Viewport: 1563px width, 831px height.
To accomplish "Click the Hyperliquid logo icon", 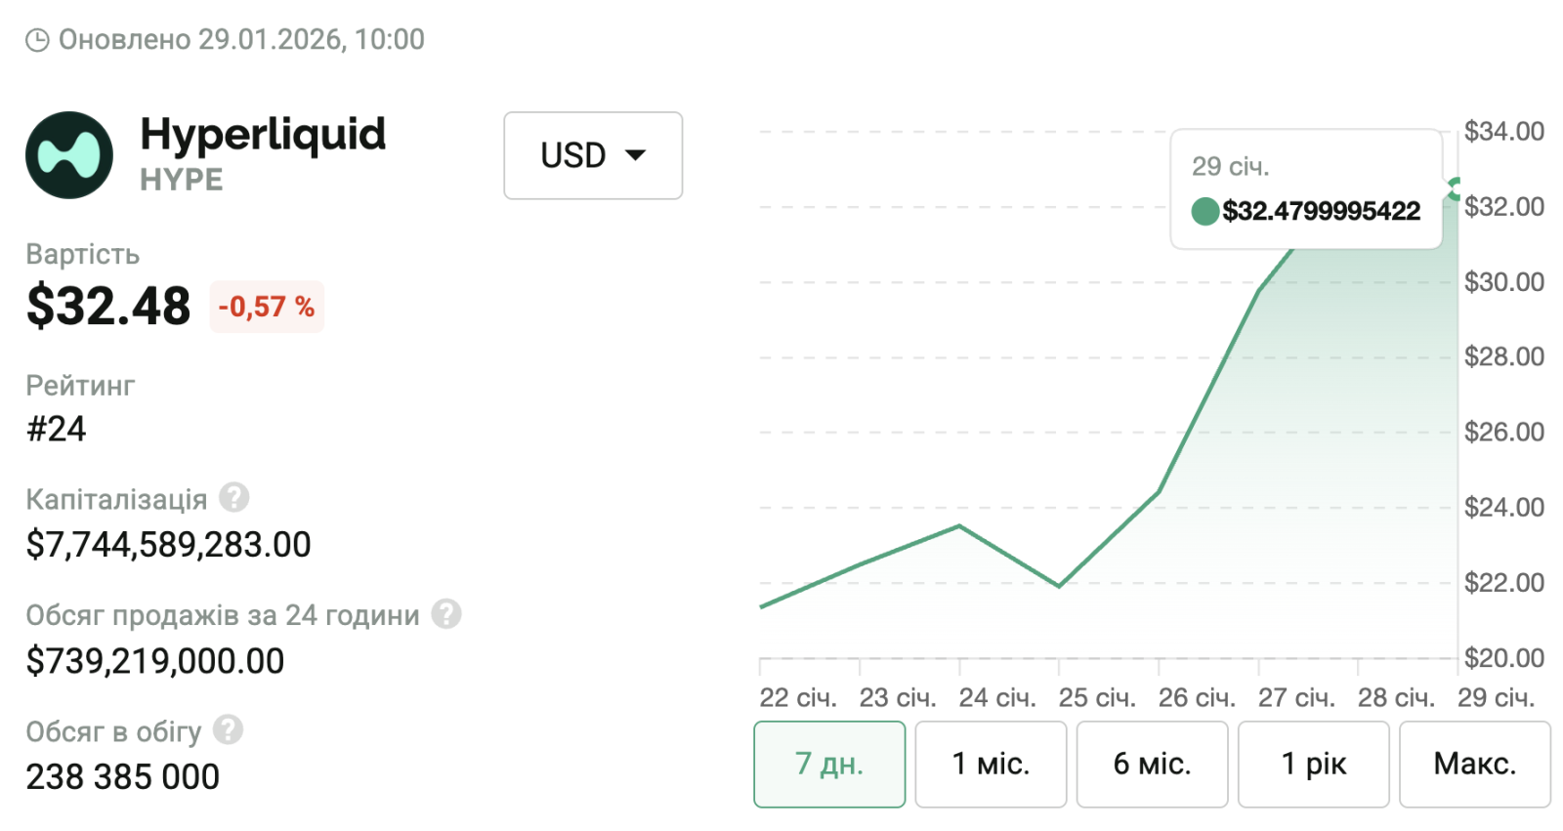I will coord(69,155).
